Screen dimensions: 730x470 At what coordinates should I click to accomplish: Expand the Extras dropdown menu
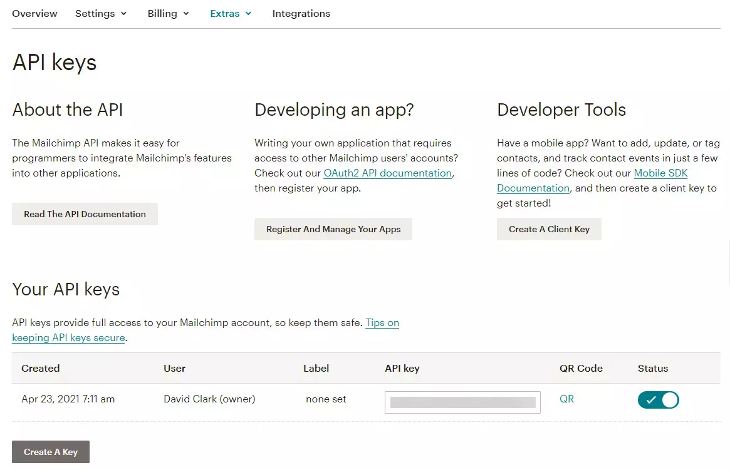pyautogui.click(x=231, y=14)
